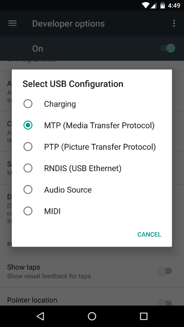Choose the PTP (Picture Transfer Protocol) label
This screenshot has width=184, height=327.
pyautogui.click(x=100, y=147)
